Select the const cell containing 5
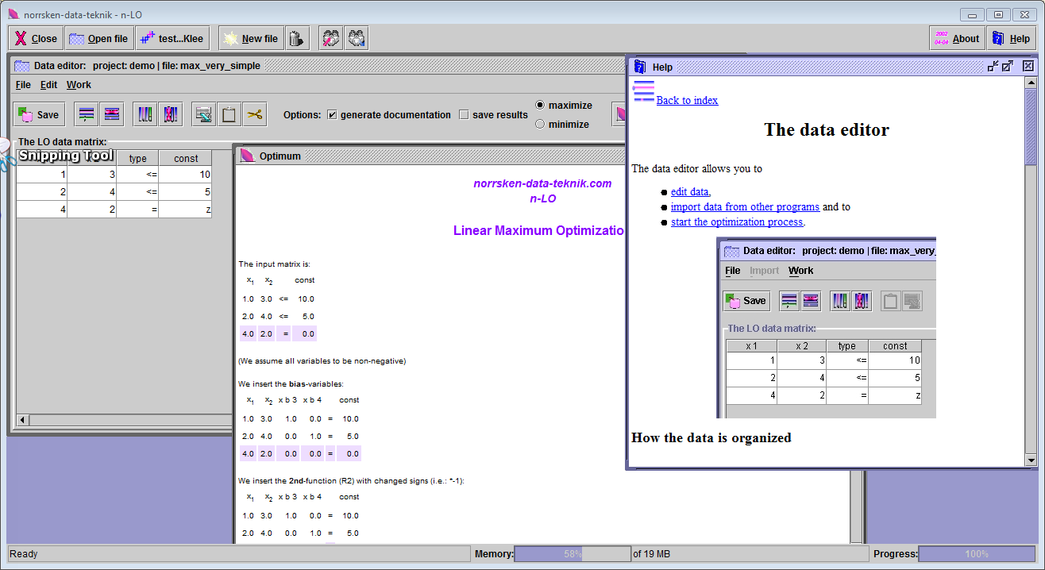The height and width of the screenshot is (570, 1045). (186, 192)
